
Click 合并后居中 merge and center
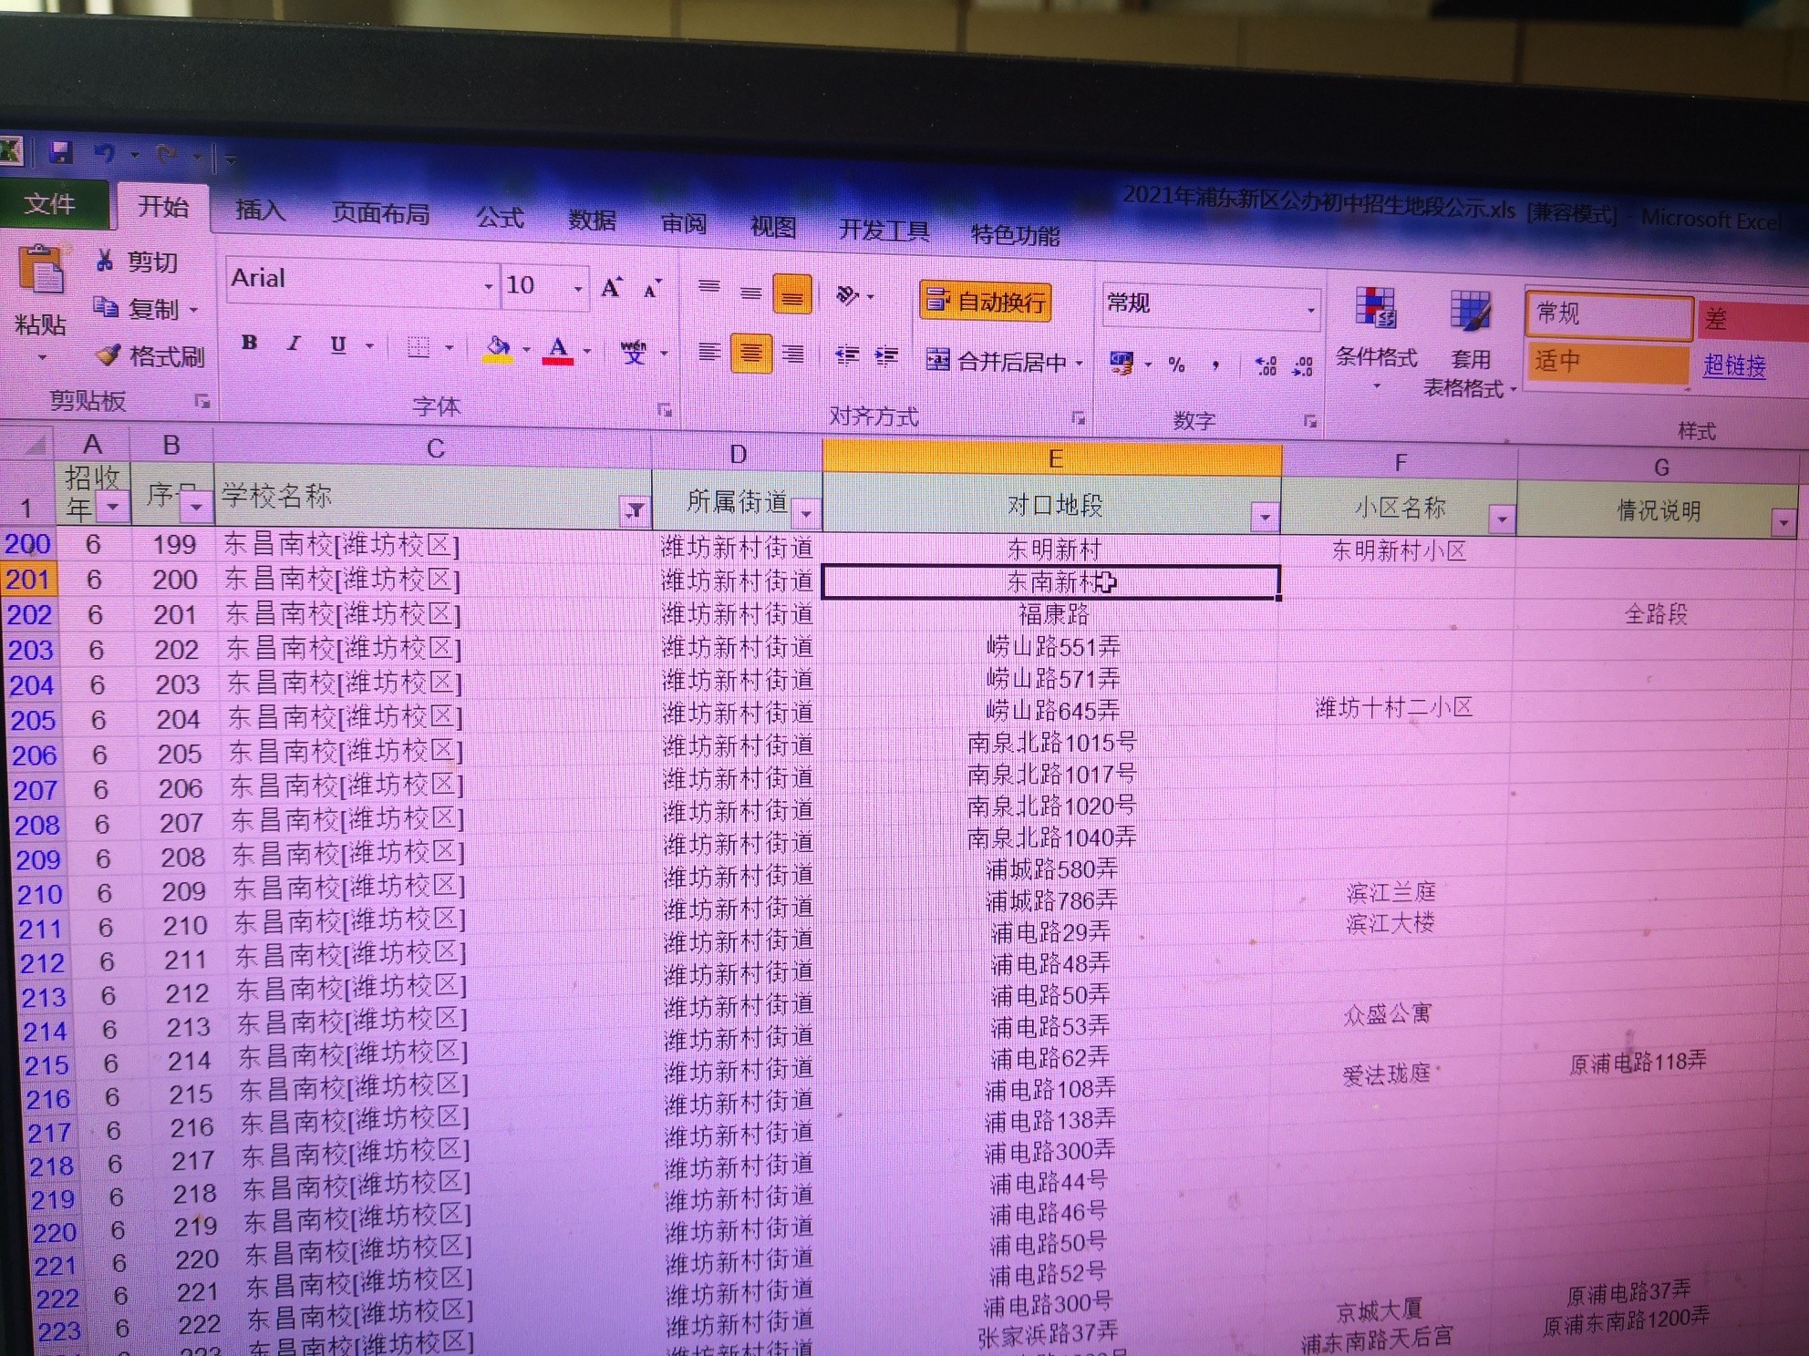click(x=996, y=361)
